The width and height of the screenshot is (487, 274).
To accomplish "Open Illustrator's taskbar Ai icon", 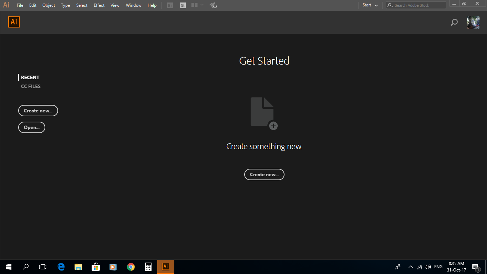I will pyautogui.click(x=165, y=267).
